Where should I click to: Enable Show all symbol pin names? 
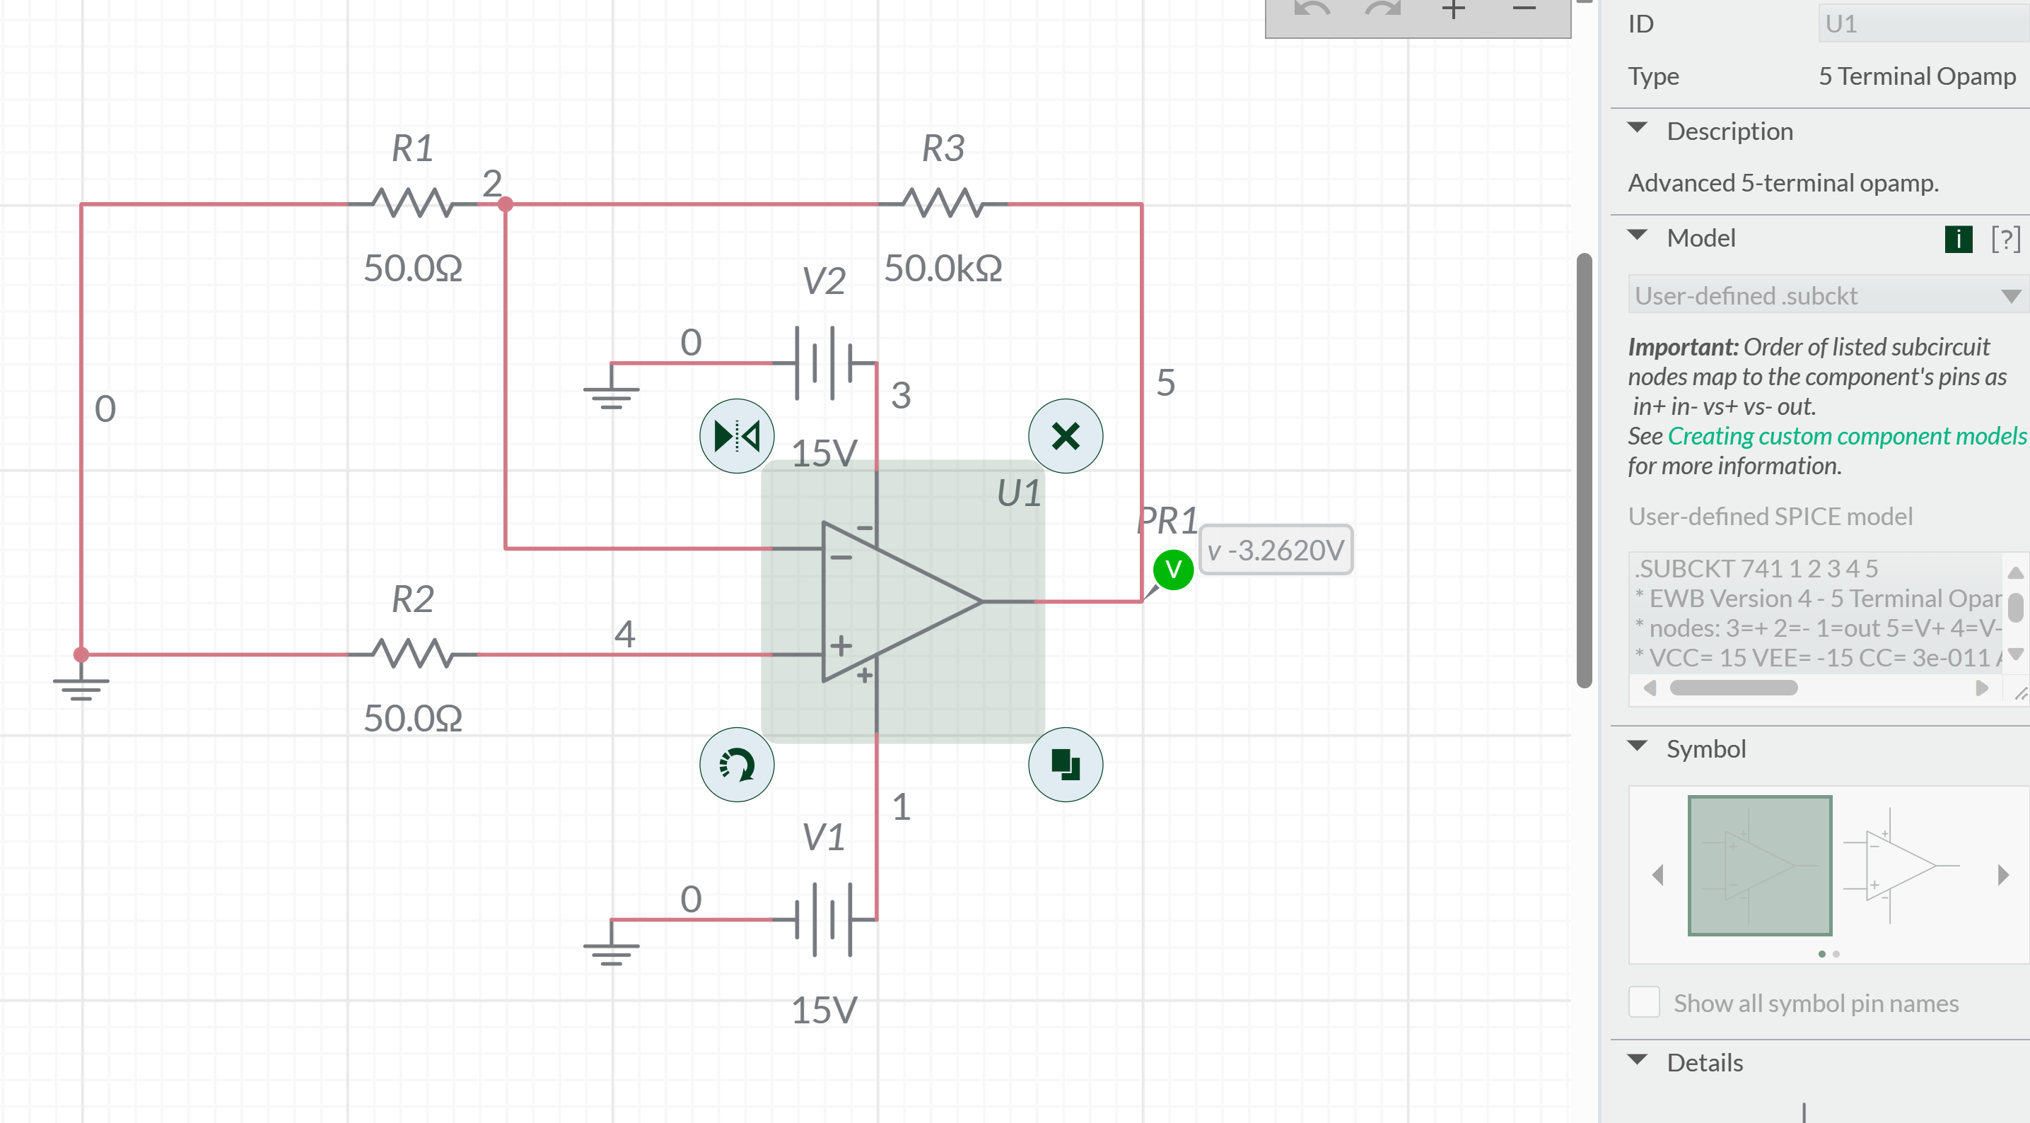coord(1644,1001)
